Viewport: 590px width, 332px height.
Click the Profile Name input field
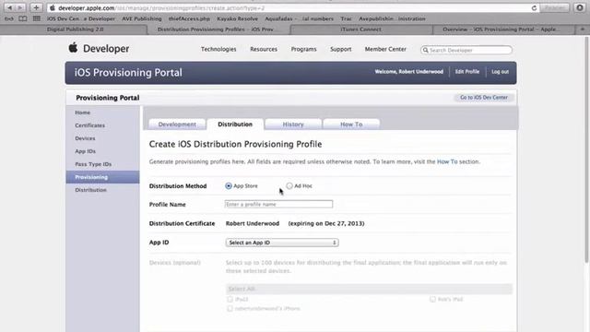coord(278,205)
